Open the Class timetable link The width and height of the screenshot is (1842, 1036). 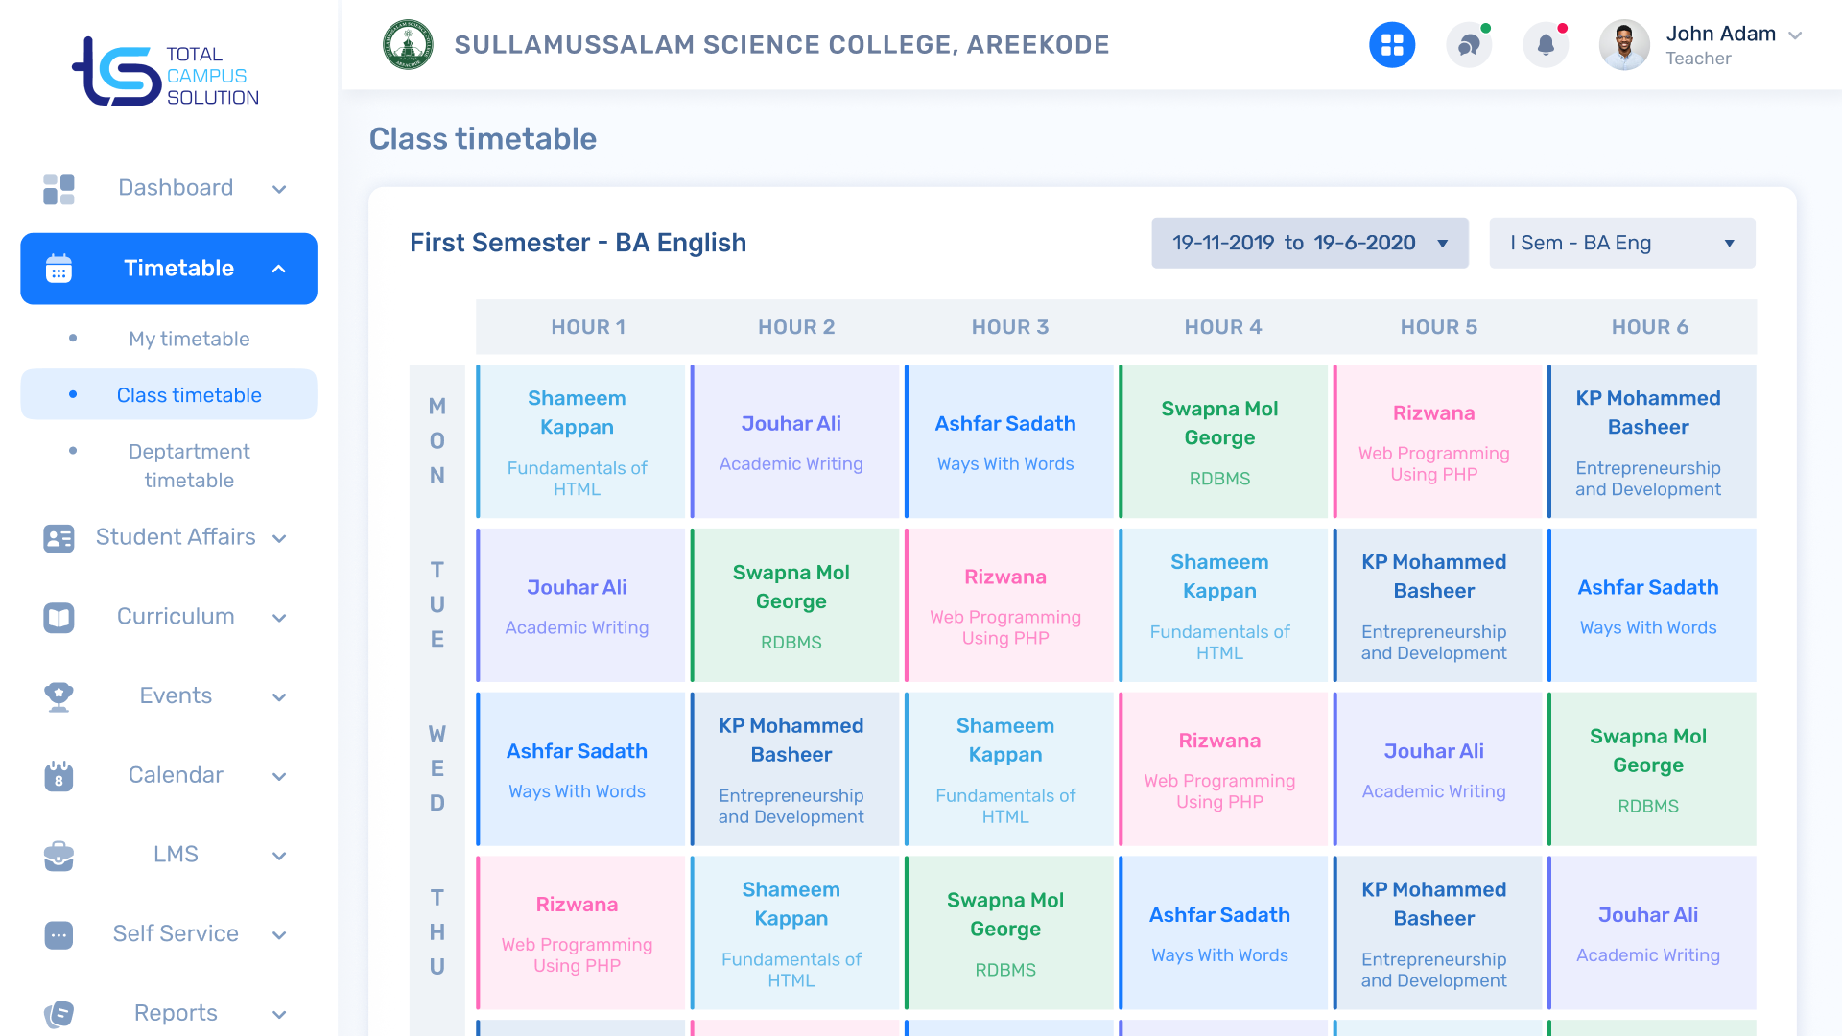(189, 395)
